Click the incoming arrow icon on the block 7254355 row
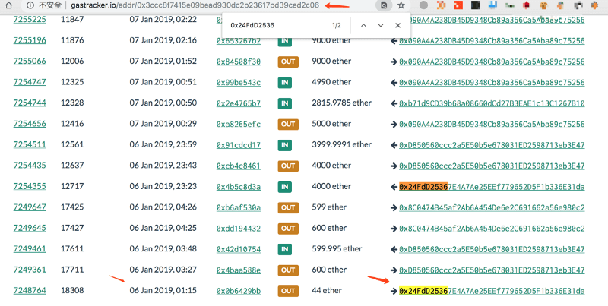Viewport: 608px width, 306px height. coord(394,187)
